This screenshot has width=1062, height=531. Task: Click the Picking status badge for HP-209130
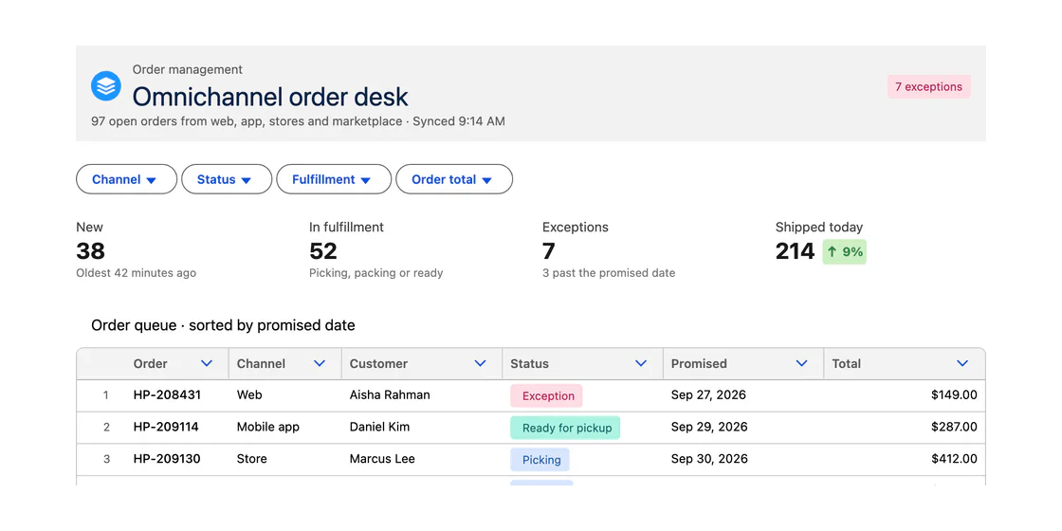pos(540,459)
